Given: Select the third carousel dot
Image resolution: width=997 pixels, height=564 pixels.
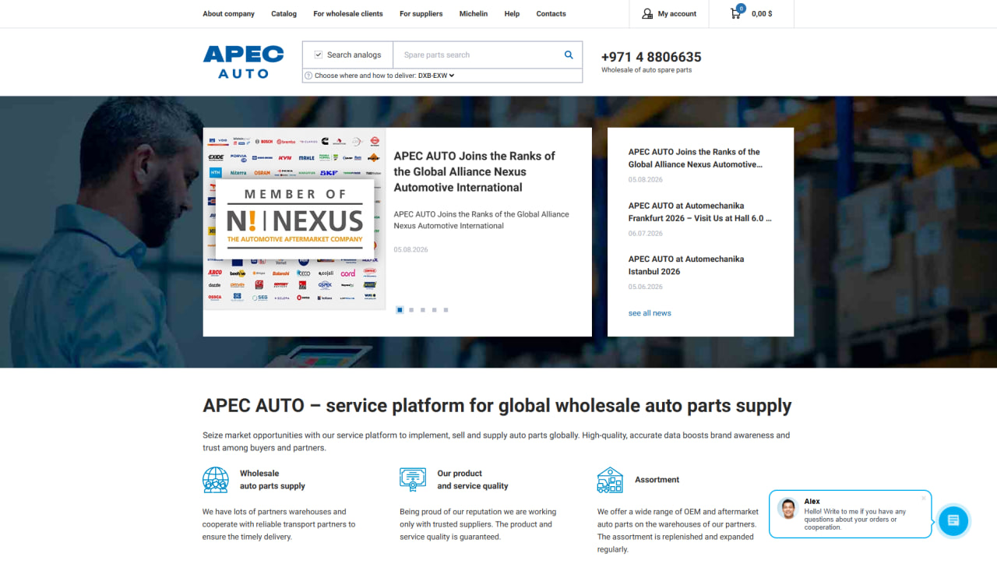Looking at the screenshot, I should click(423, 310).
